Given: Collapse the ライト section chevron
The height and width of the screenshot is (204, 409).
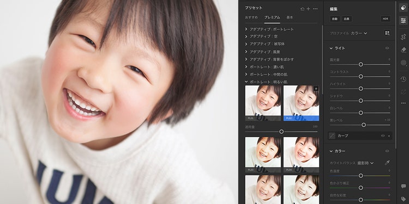Looking at the screenshot, I should coord(331,48).
